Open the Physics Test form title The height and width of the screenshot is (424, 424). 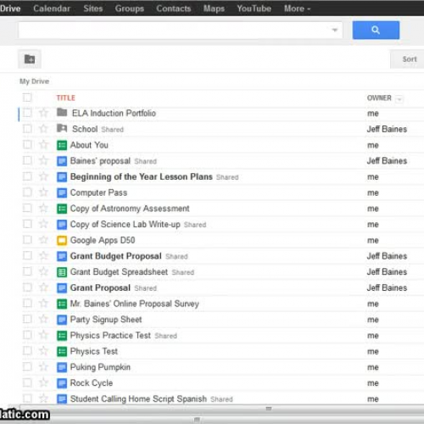pos(94,351)
